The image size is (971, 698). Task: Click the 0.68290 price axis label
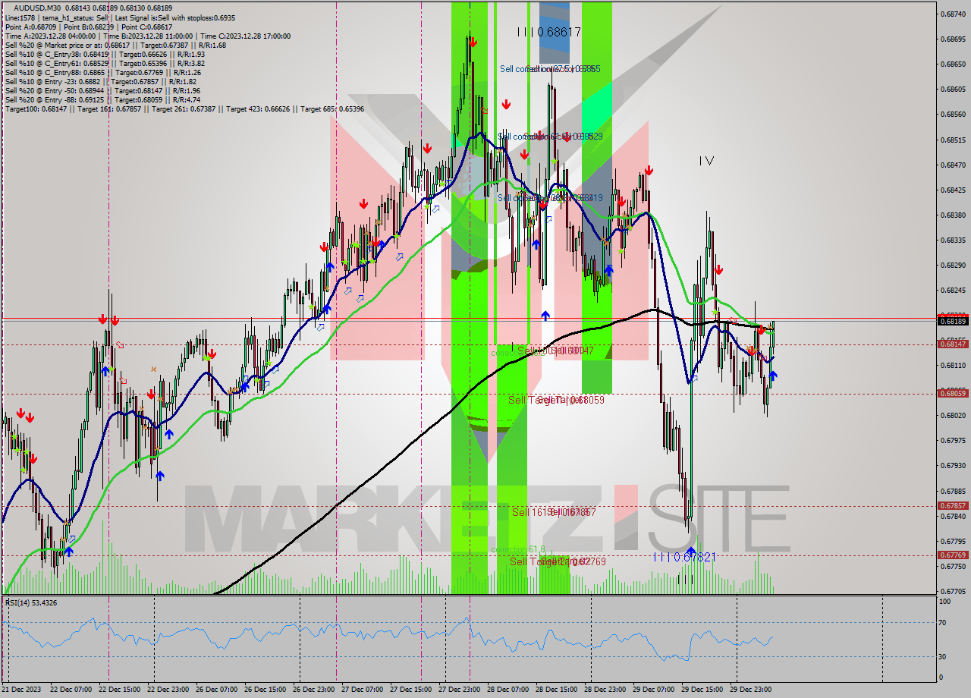pos(953,266)
